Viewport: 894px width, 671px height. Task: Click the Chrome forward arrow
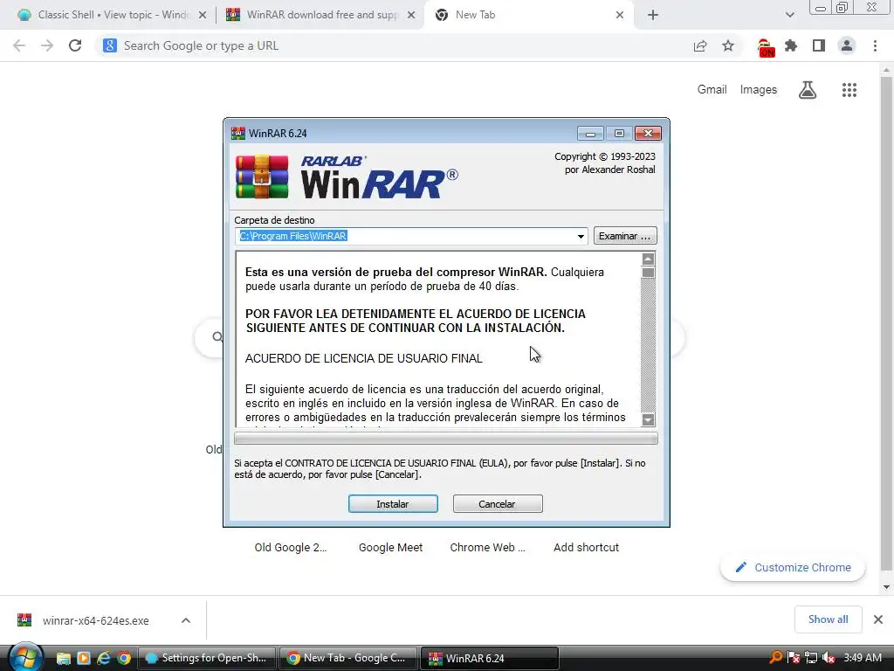(x=47, y=45)
